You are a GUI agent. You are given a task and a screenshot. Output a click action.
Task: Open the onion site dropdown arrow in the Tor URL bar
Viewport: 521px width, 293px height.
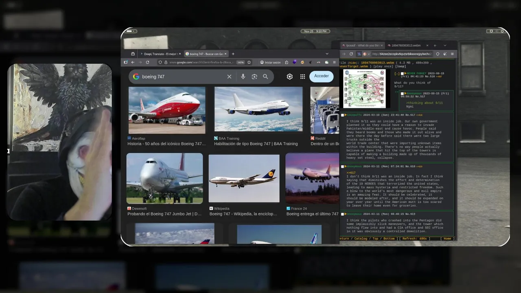coord(369,54)
